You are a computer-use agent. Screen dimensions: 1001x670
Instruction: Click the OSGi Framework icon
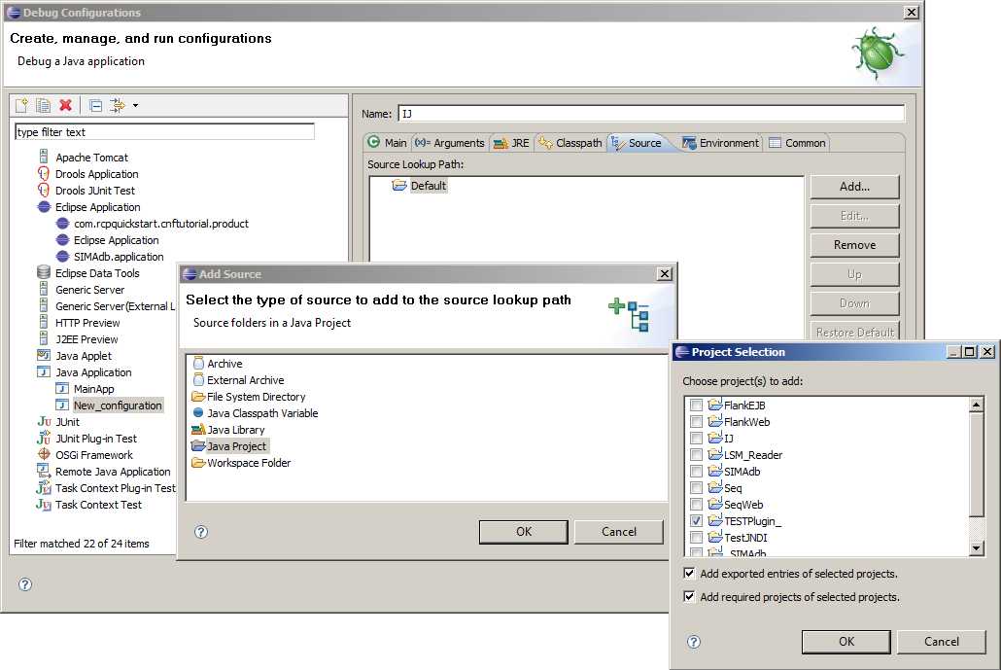click(x=44, y=454)
